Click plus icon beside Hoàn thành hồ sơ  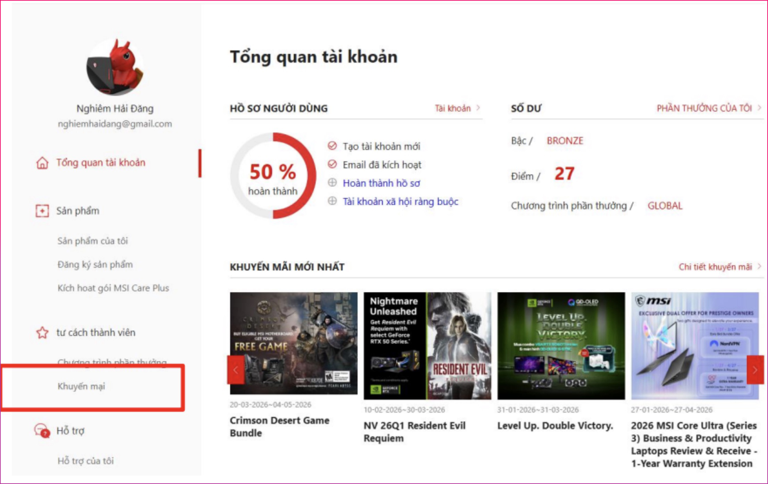332,183
